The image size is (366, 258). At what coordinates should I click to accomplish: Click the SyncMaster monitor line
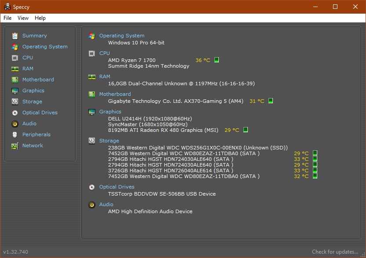148,124
